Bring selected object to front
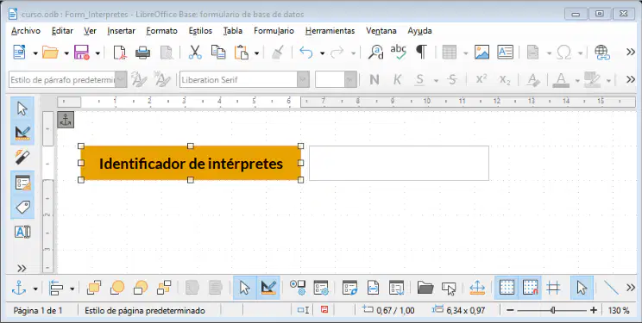642x323 pixels. click(94, 289)
